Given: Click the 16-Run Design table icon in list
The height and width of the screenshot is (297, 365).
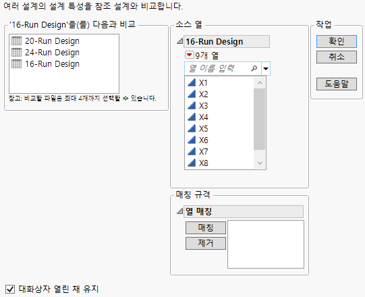Looking at the screenshot, I should pyautogui.click(x=16, y=64).
